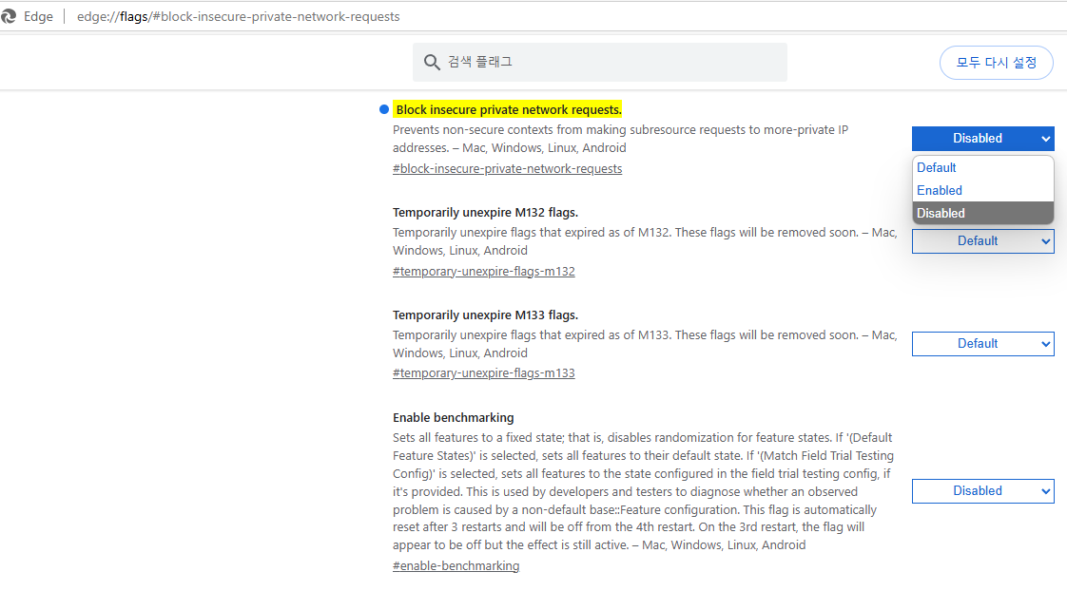Click the Edge logo icon in address bar
Screen dimensions: 1067x591
click(x=8, y=16)
